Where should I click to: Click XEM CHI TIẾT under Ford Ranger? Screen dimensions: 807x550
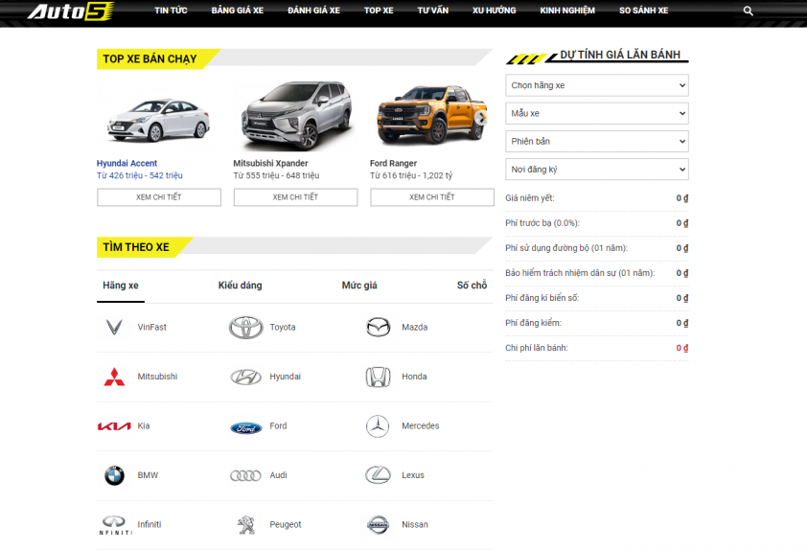coord(432,197)
